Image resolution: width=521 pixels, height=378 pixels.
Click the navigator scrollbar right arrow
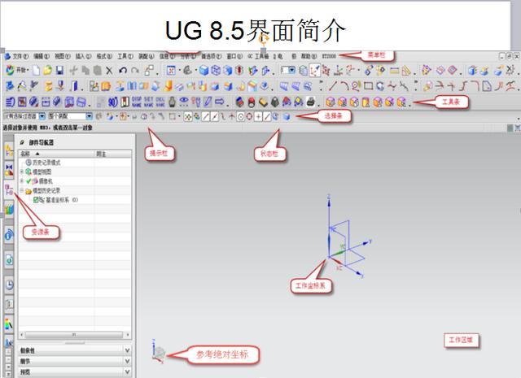tap(128, 335)
